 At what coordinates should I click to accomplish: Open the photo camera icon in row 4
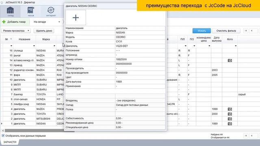[x=230, y=109]
